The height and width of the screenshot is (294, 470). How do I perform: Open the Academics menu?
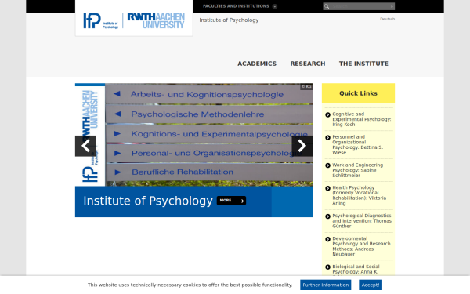(257, 64)
